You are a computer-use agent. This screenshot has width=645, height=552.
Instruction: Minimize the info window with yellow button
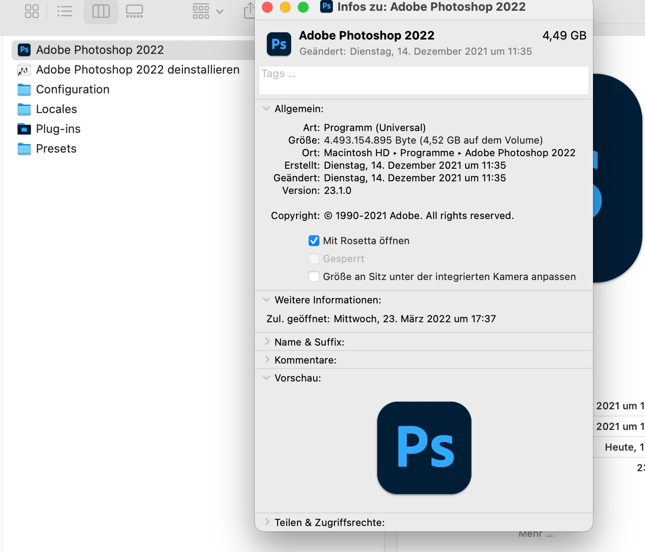point(285,7)
